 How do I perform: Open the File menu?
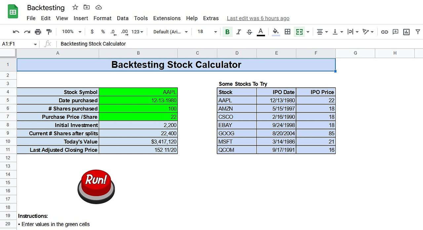pos(31,18)
